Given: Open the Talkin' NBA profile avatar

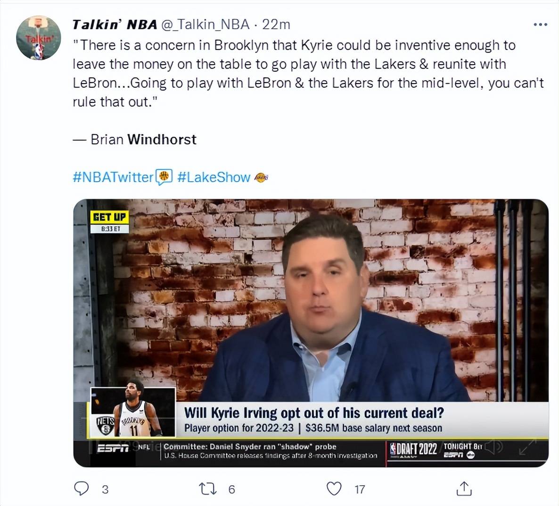Looking at the screenshot, I should point(39,37).
